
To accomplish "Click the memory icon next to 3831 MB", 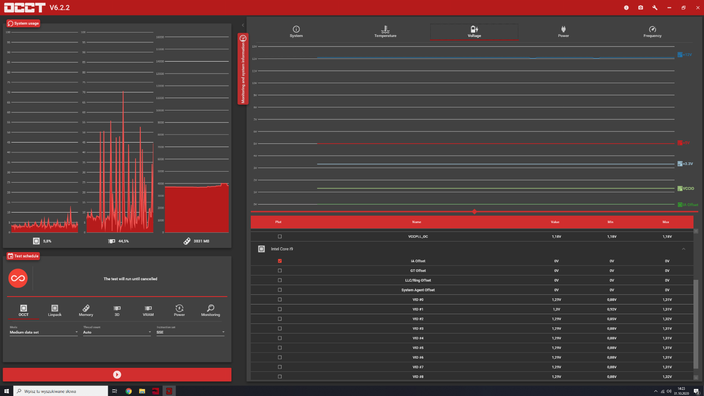I will coord(187,241).
